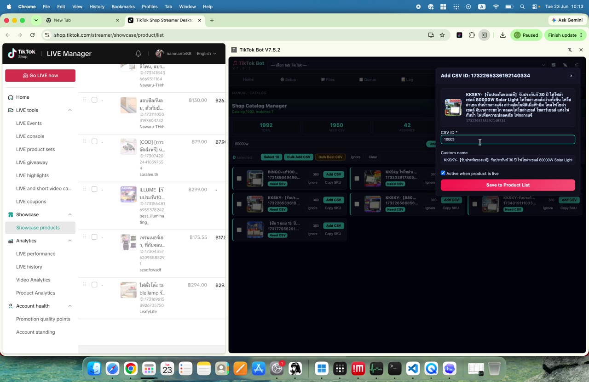Focus the CSV ID input field
The width and height of the screenshot is (589, 382).
(x=508, y=140)
